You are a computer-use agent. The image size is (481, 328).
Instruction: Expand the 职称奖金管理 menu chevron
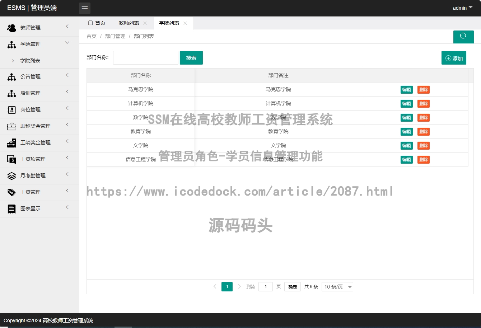point(67,125)
